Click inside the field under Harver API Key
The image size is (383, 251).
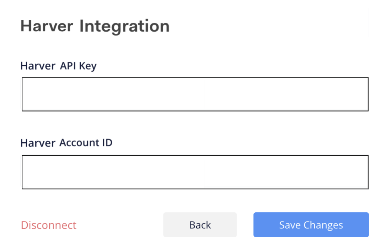195,94
